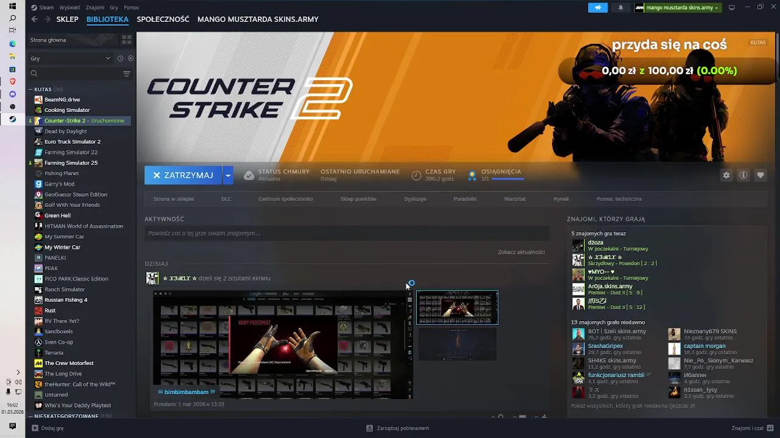Screen dimensions: 780x438
Task: Stop the game with ZATRZYMAJ button
Action: [183, 175]
